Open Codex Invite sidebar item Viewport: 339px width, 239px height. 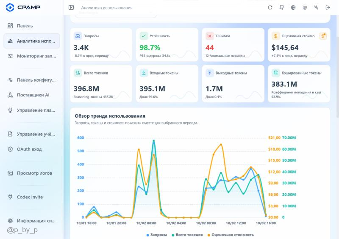[32, 197]
